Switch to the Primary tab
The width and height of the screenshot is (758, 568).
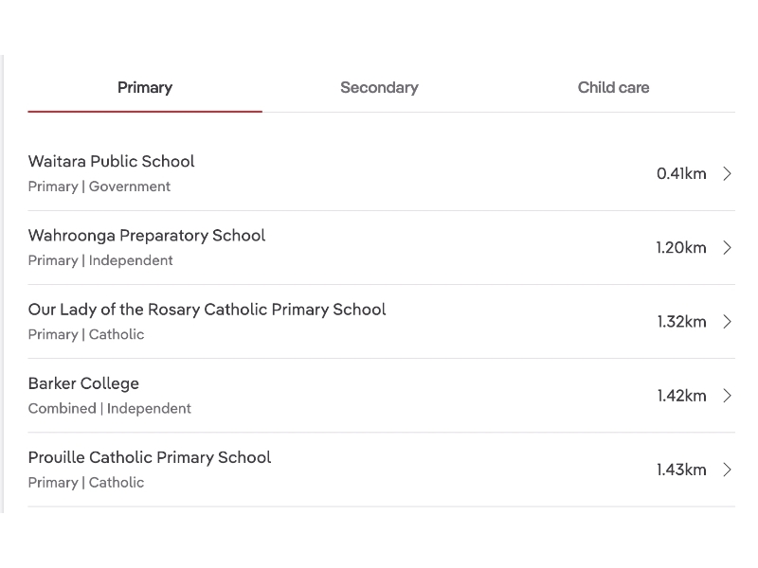145,88
